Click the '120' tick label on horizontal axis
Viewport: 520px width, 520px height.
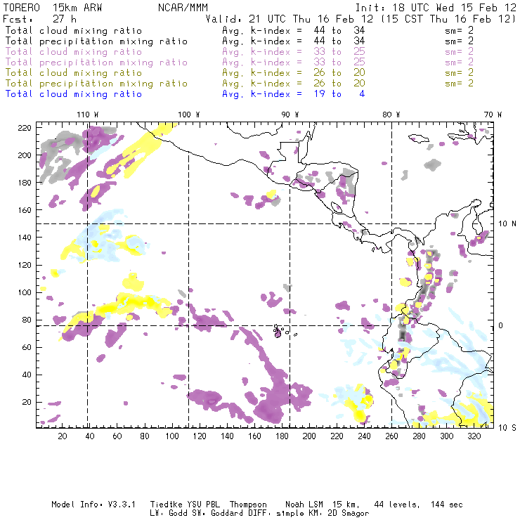coord(200,436)
